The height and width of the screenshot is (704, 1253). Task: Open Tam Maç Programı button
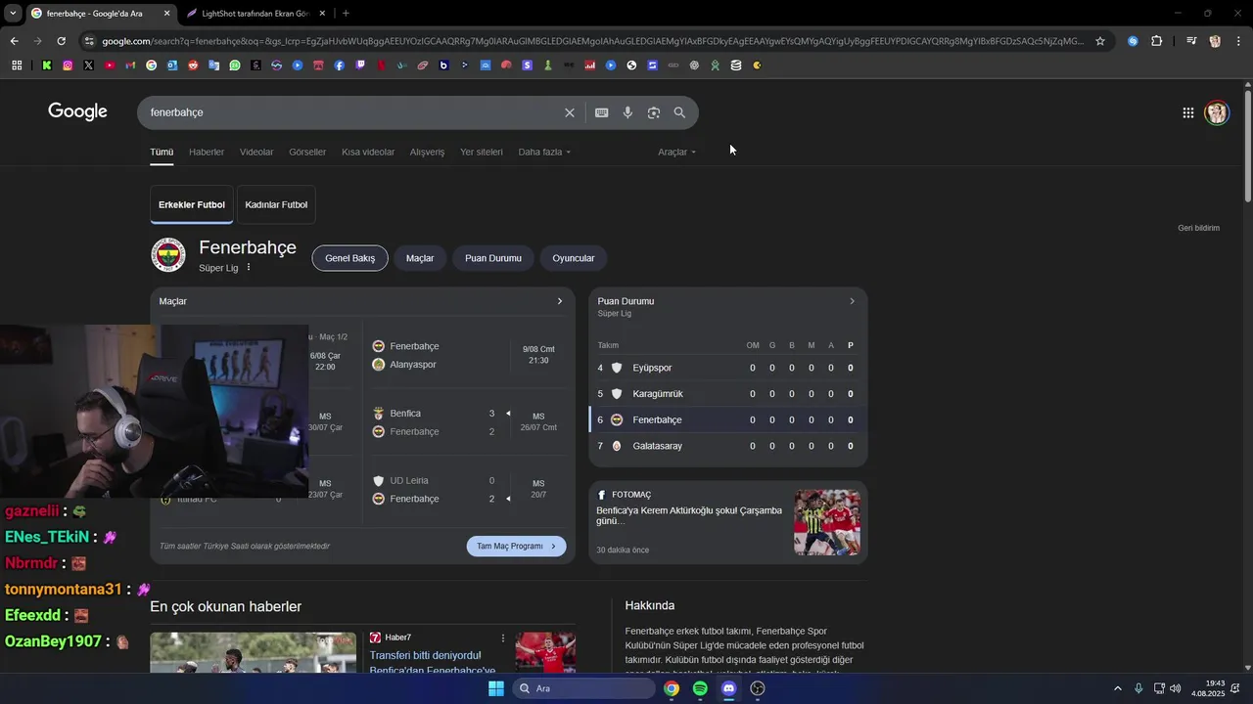[x=516, y=546]
